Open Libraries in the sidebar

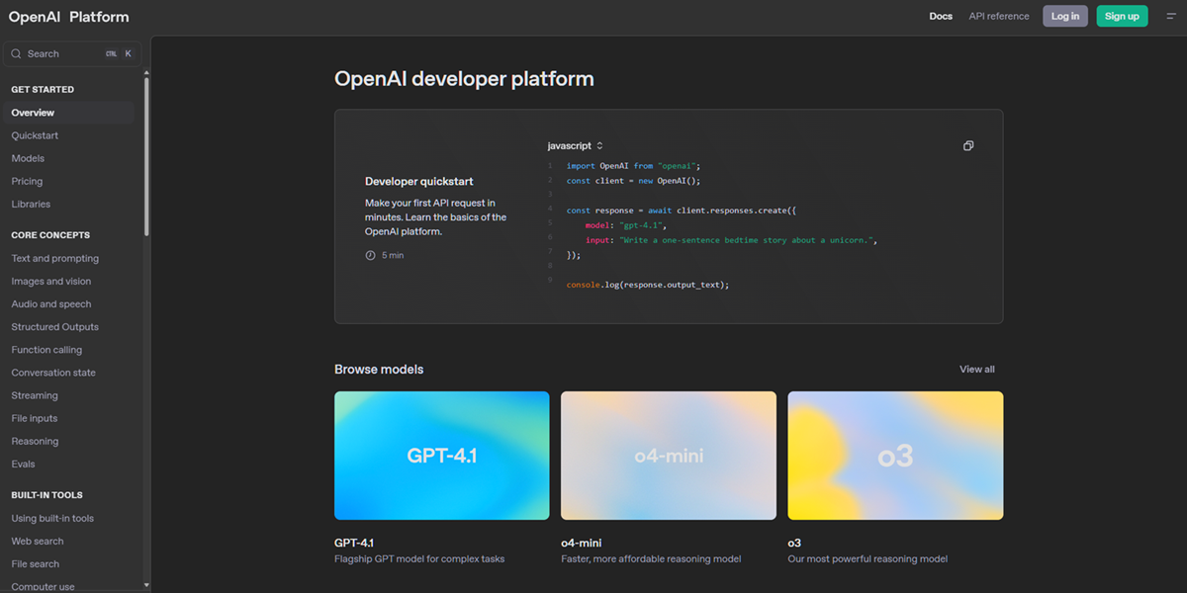point(31,205)
